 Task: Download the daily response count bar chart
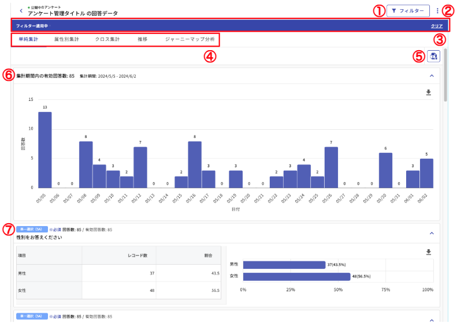(428, 92)
